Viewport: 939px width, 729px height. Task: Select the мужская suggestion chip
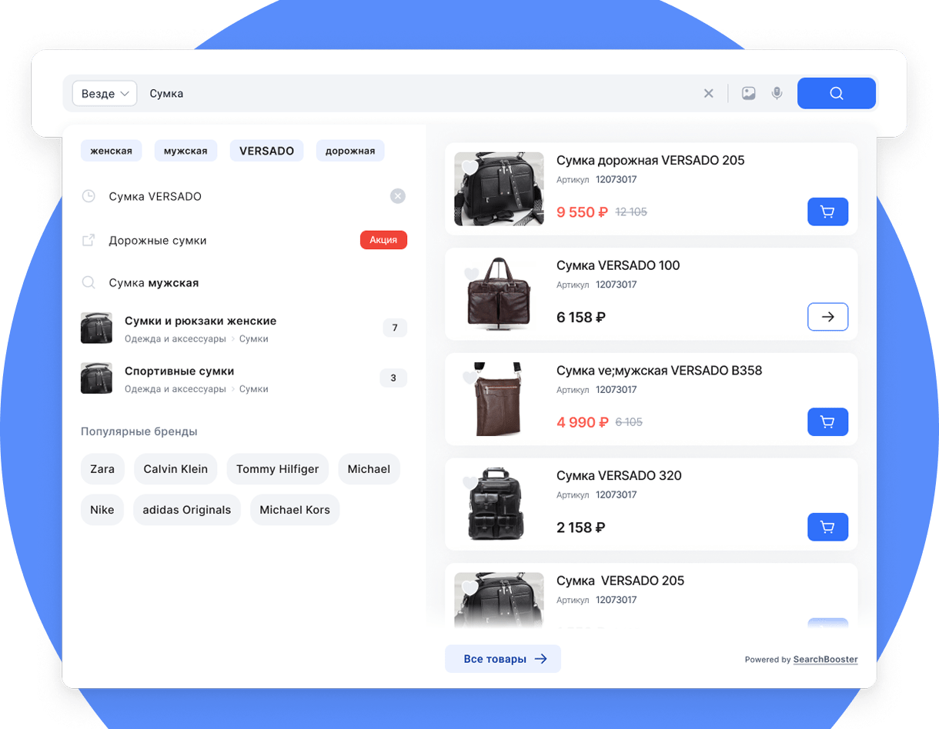[x=185, y=151]
